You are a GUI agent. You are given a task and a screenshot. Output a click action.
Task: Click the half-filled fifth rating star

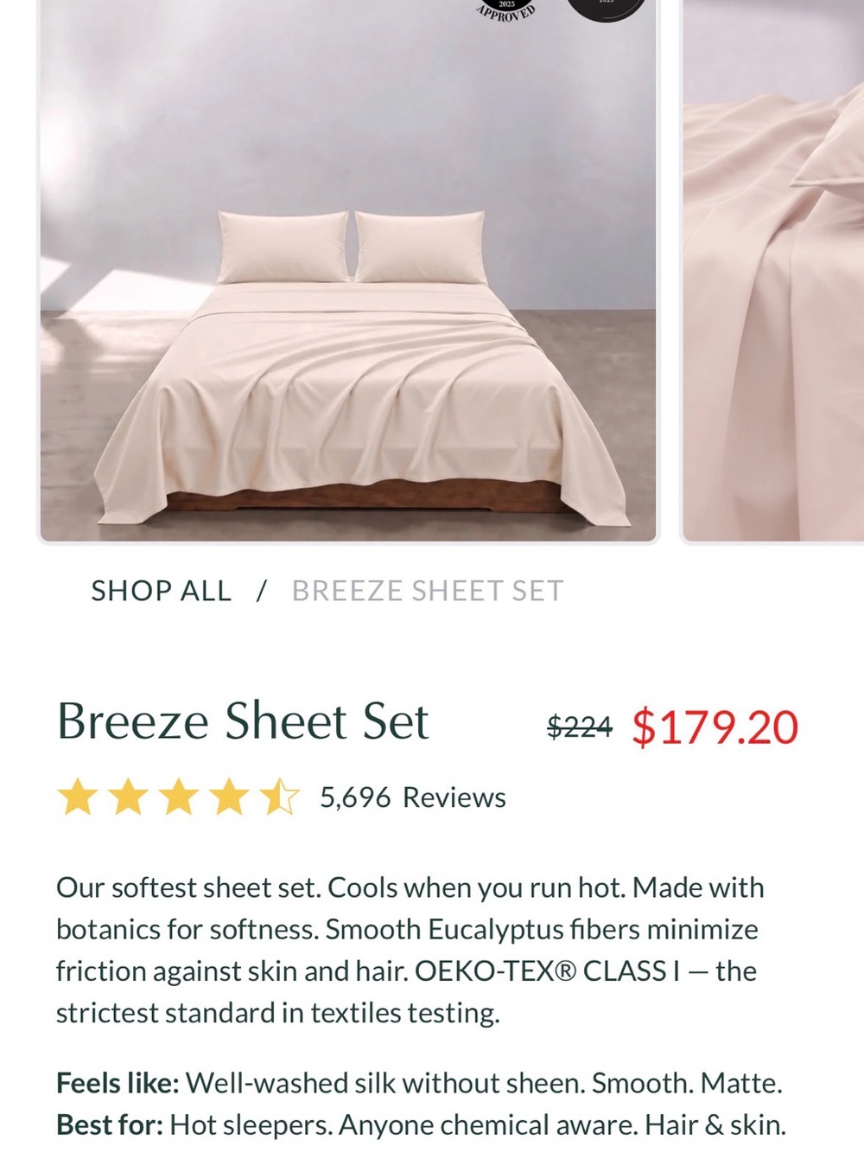(x=280, y=797)
